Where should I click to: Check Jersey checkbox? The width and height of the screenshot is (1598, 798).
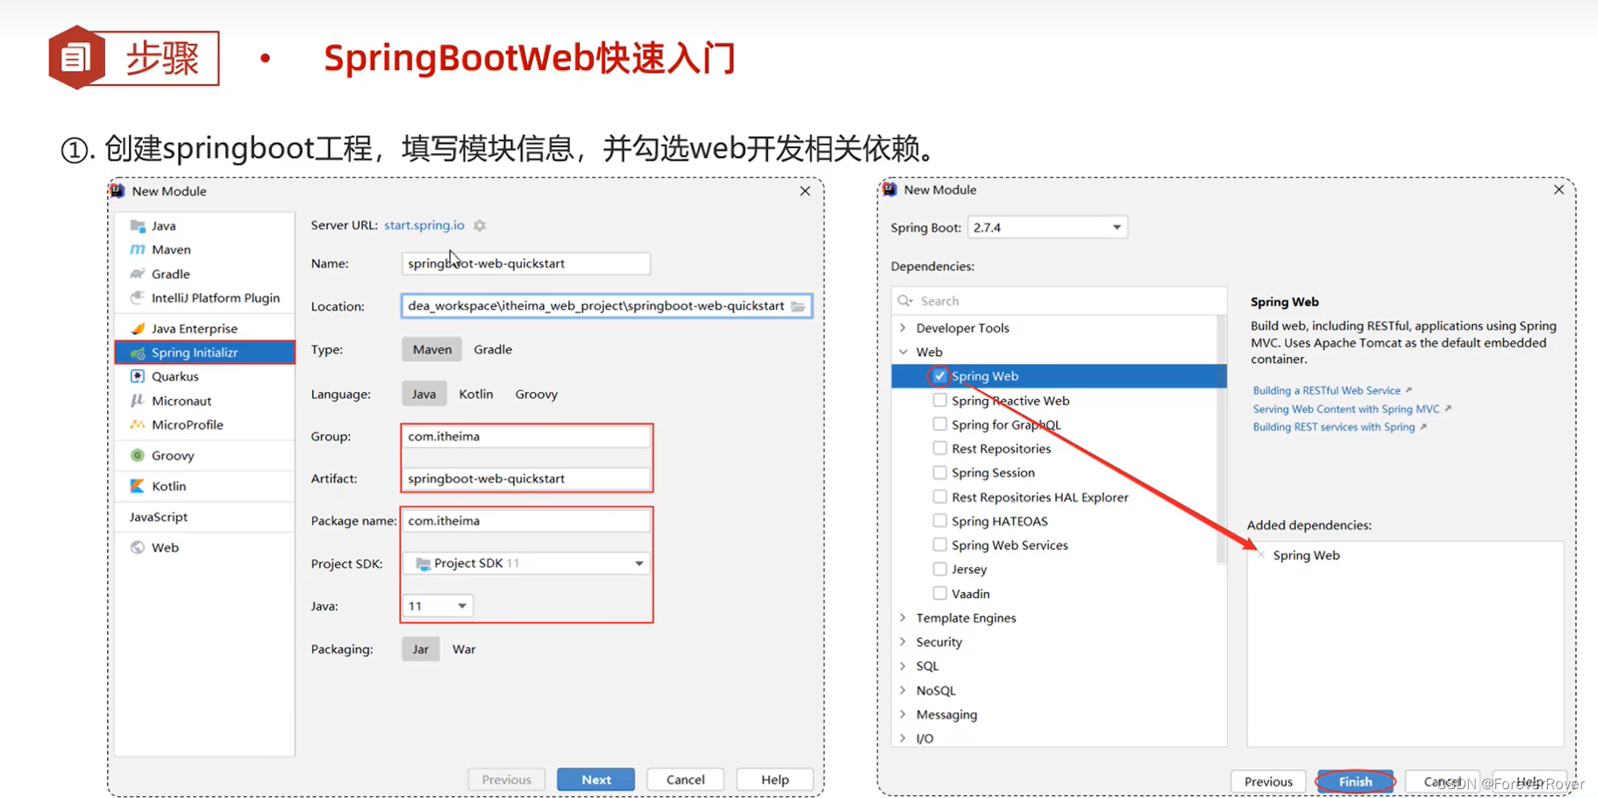(939, 569)
